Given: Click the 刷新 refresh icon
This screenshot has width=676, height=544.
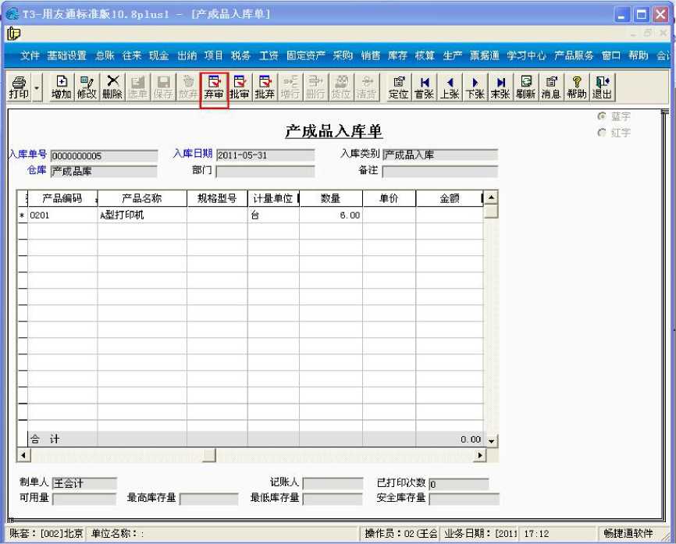Looking at the screenshot, I should pyautogui.click(x=525, y=87).
